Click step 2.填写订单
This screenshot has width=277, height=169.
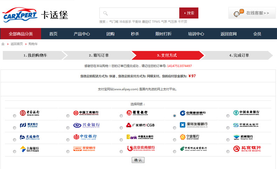(99, 55)
